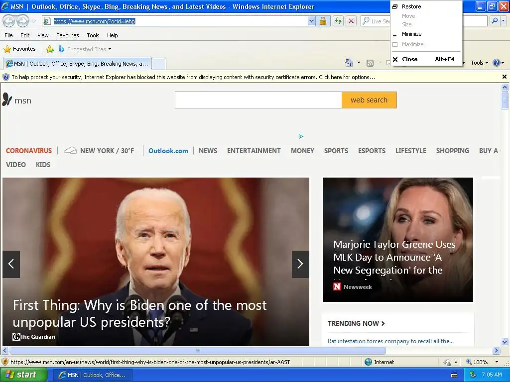Open the recent pages dropdown arrow
The height and width of the screenshot is (382, 510).
(x=33, y=21)
